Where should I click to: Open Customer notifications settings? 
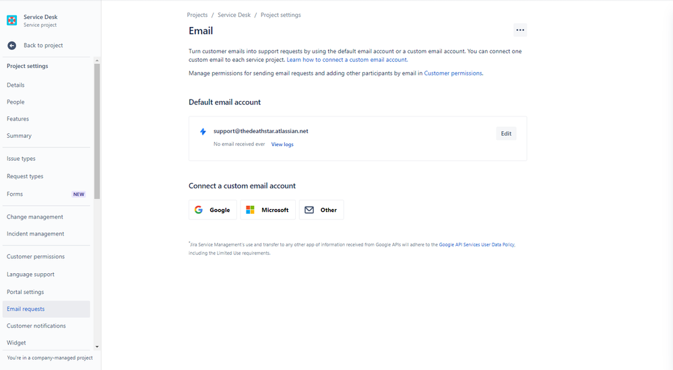point(36,326)
